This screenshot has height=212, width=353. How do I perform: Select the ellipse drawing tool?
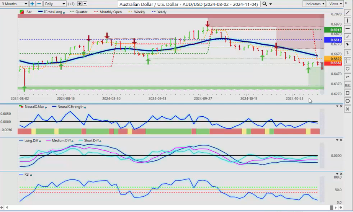click(347, 101)
